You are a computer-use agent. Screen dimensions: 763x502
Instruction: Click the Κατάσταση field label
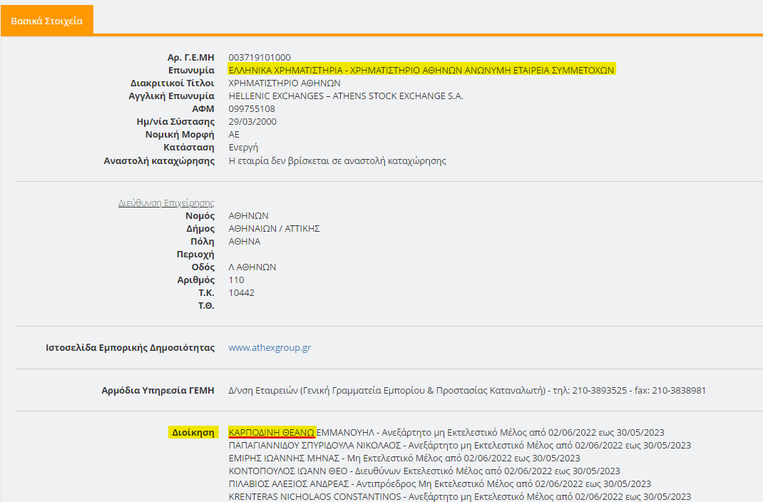click(x=189, y=148)
